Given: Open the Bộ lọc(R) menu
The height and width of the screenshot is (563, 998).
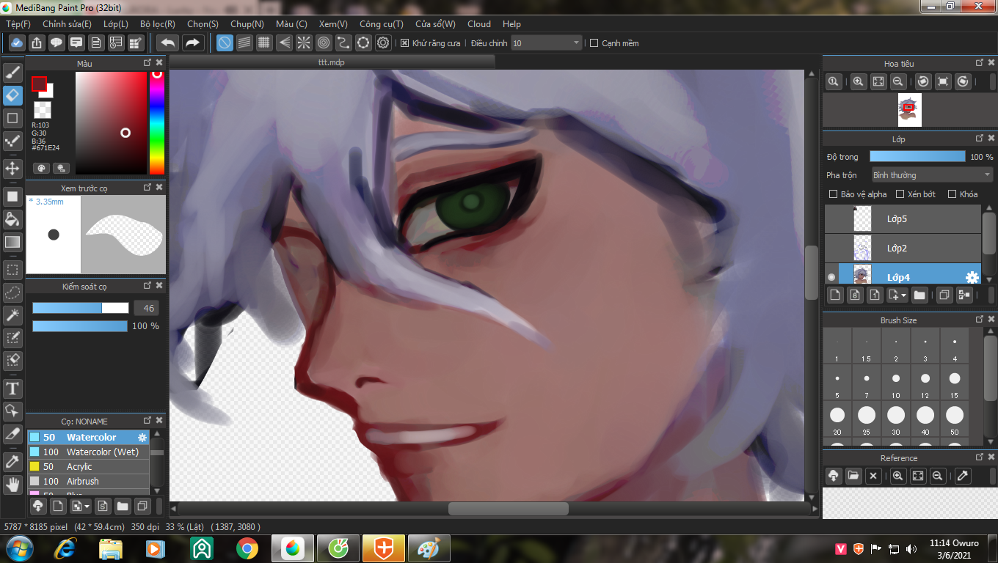Looking at the screenshot, I should [x=158, y=24].
